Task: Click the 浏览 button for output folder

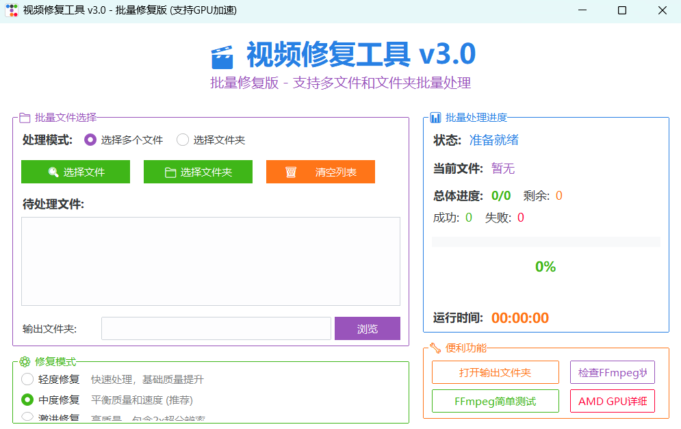Action: tap(367, 328)
